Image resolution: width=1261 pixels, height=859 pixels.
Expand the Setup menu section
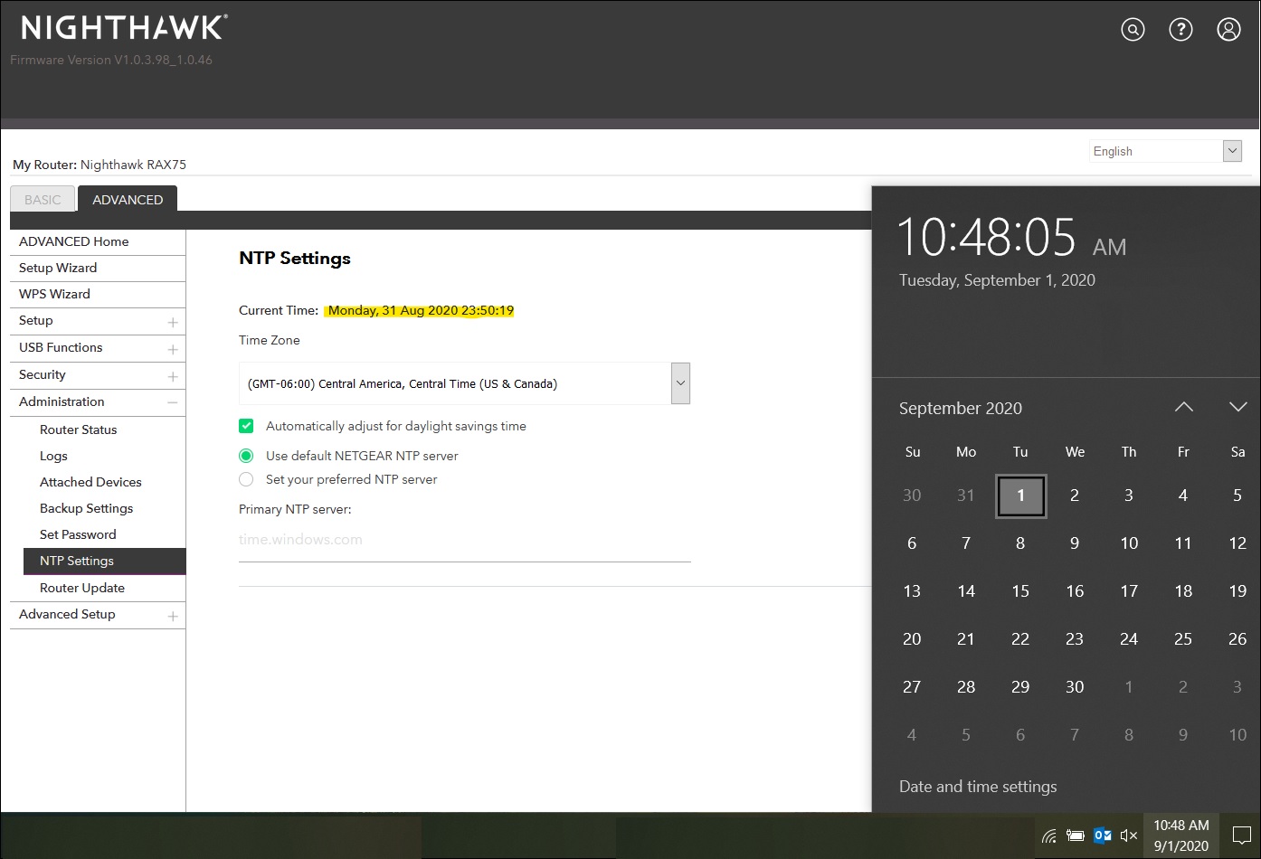pyautogui.click(x=172, y=322)
